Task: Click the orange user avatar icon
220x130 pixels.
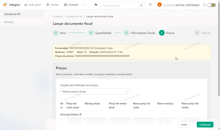Action: coord(159,5)
